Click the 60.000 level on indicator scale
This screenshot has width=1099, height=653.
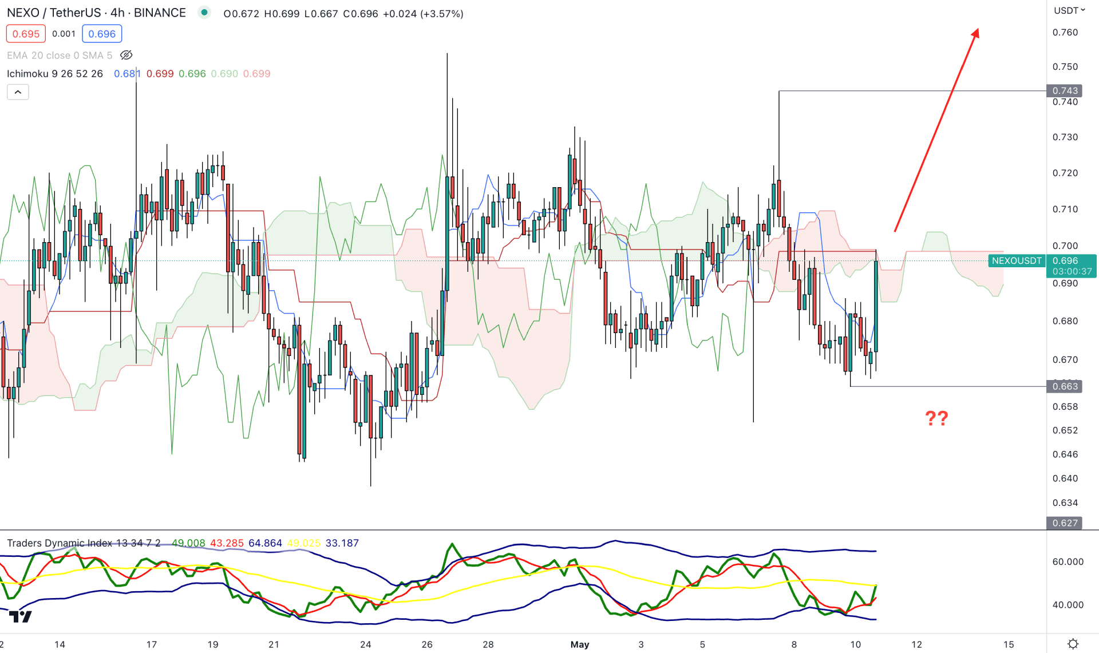(1068, 561)
